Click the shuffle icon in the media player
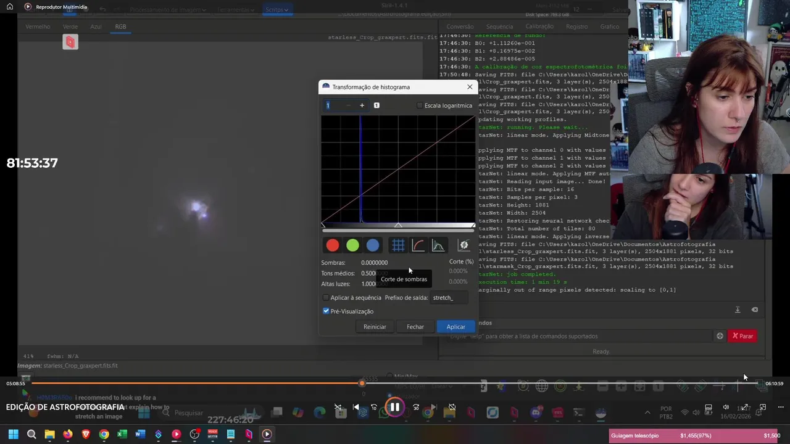The height and width of the screenshot is (444, 790). pyautogui.click(x=338, y=408)
